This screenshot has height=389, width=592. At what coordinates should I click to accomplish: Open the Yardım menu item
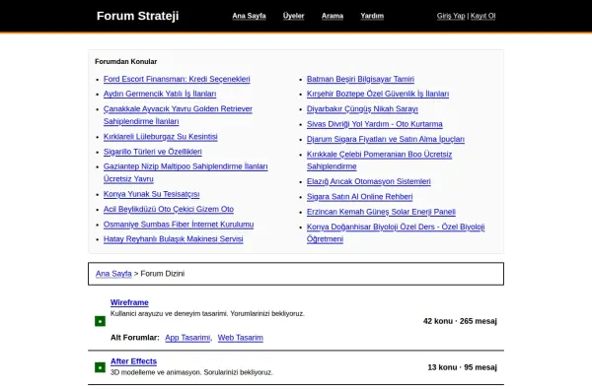[372, 16]
